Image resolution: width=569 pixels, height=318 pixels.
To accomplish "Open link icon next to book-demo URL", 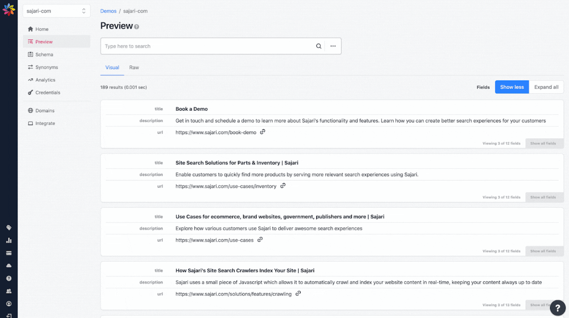I will [263, 132].
